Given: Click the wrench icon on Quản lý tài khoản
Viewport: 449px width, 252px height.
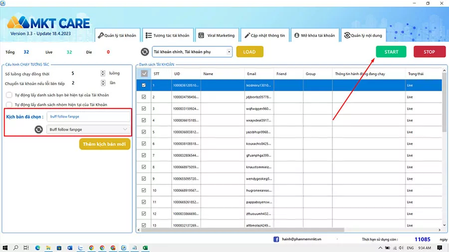Looking at the screenshot, I should coord(101,36).
